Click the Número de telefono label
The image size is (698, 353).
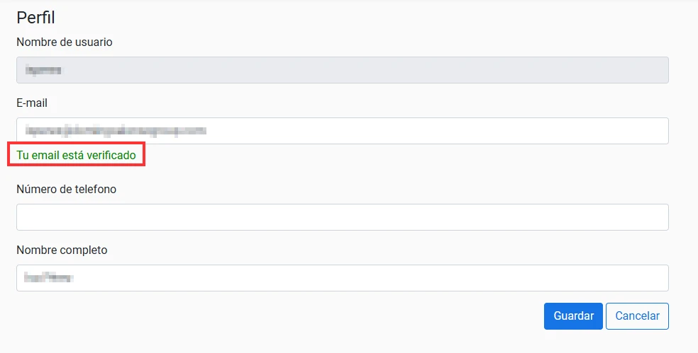click(x=67, y=189)
